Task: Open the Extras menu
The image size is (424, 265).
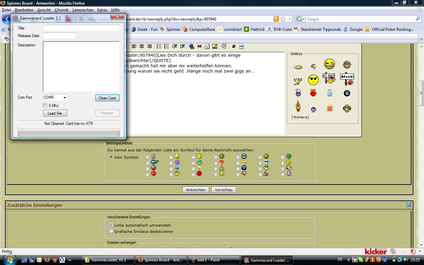Action: click(x=102, y=10)
